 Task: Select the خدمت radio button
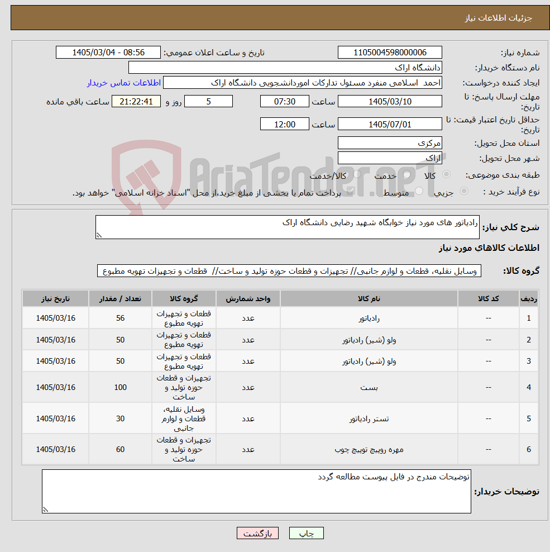[407, 174]
